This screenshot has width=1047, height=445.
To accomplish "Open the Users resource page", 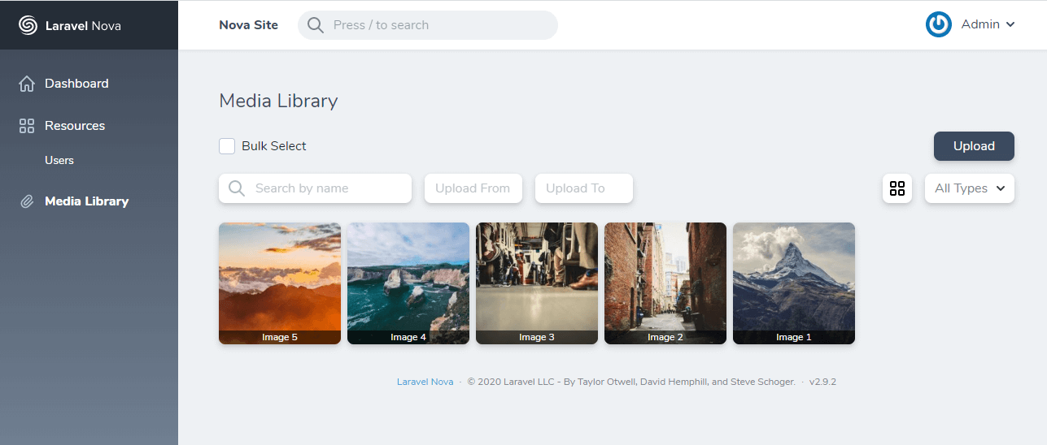I will [59, 160].
